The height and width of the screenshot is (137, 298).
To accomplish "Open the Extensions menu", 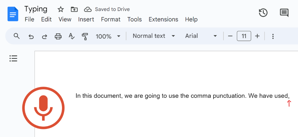I will point(163,19).
